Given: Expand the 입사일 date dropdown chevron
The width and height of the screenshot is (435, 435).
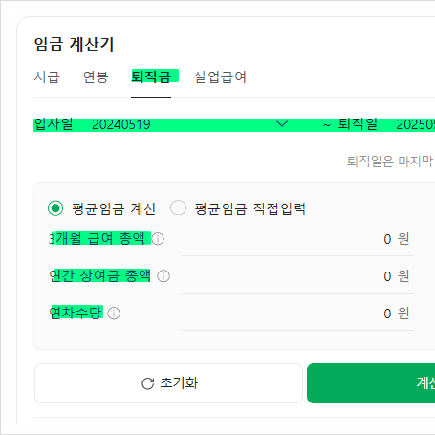Looking at the screenshot, I should pos(282,123).
